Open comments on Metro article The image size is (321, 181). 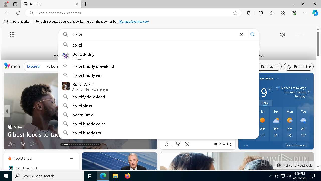(x=33, y=144)
